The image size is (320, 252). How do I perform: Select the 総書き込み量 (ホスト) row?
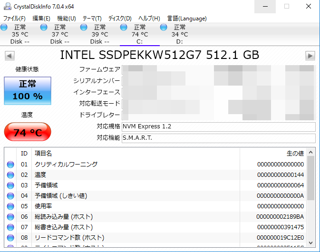(155, 227)
